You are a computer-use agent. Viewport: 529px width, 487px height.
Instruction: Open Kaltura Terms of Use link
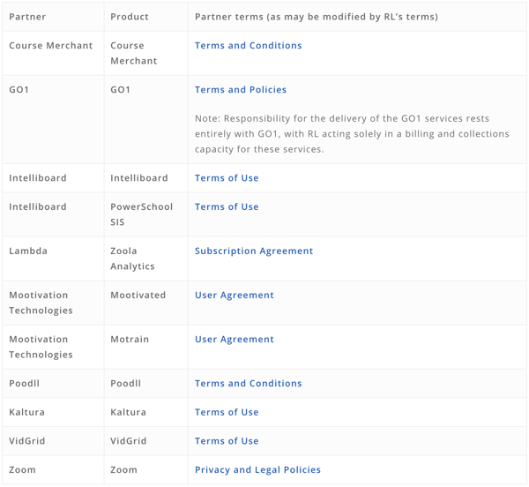click(227, 412)
